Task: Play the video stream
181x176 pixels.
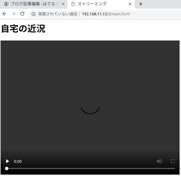Action: tap(8, 161)
